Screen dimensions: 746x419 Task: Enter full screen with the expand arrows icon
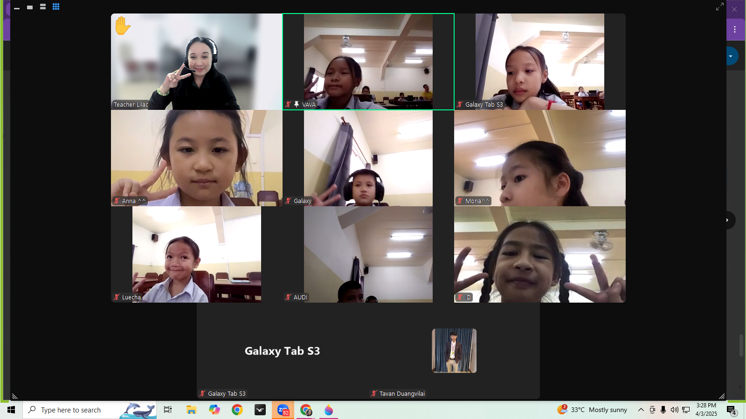point(720,7)
